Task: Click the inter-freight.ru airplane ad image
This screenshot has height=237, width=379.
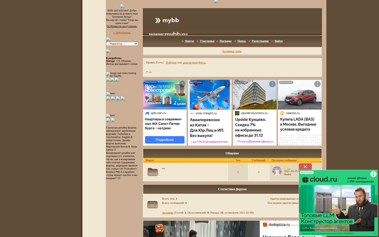Action: tap(210, 95)
